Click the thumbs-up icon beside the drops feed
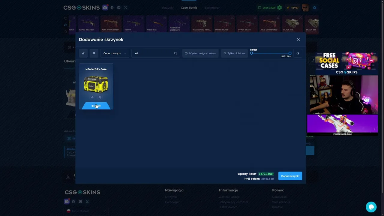 [66, 25]
